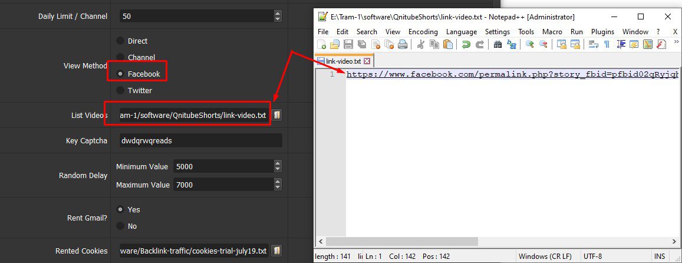Browse for Rented Cookies file

click(x=276, y=251)
